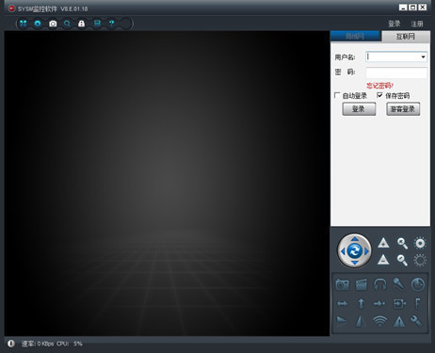This screenshot has width=435, height=353.
Task: Click the red SYSM app logo in title bar
Action: (12, 8)
